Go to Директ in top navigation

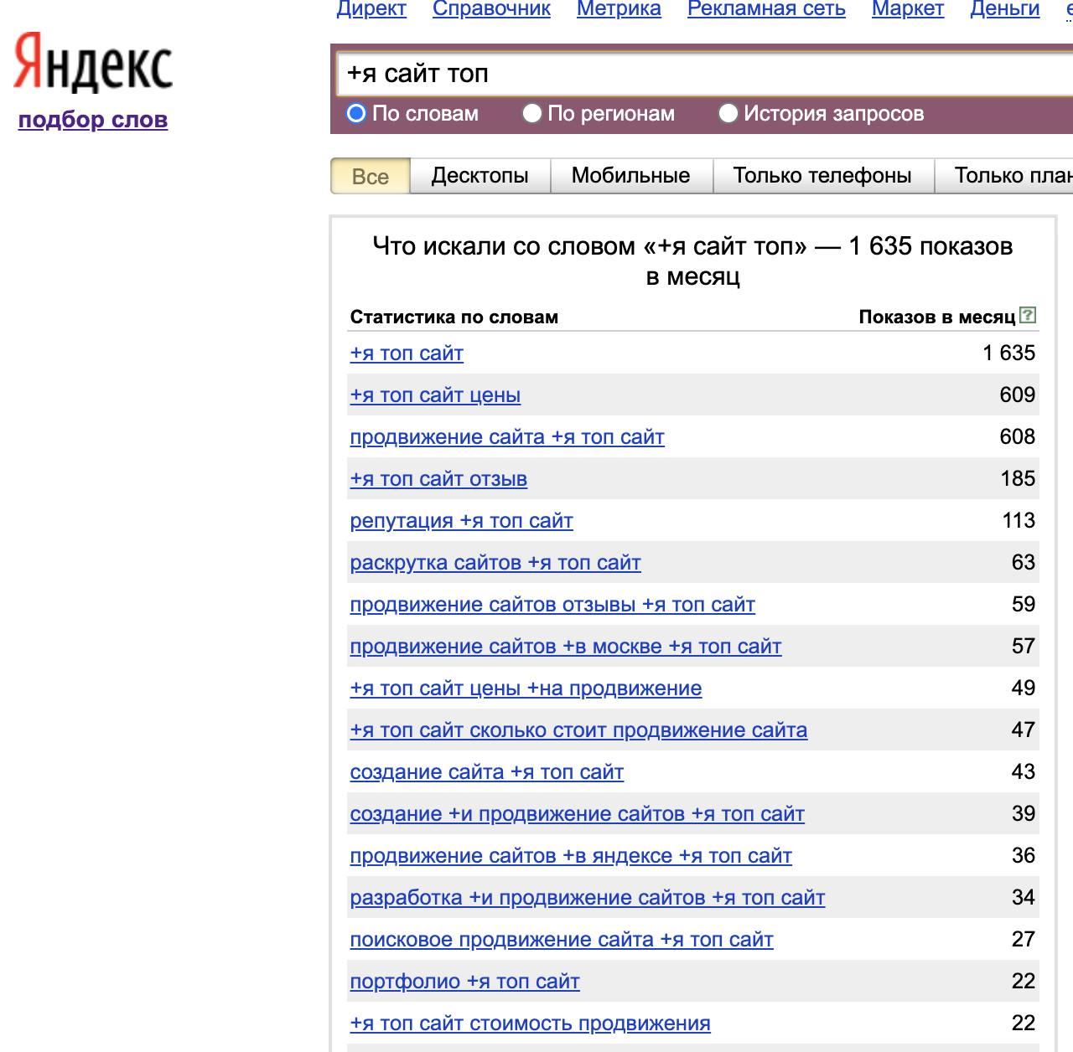371,9
